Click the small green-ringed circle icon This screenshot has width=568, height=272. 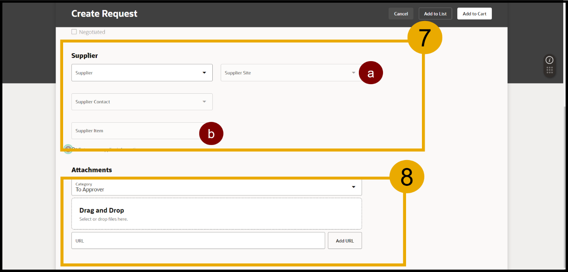pyautogui.click(x=68, y=149)
